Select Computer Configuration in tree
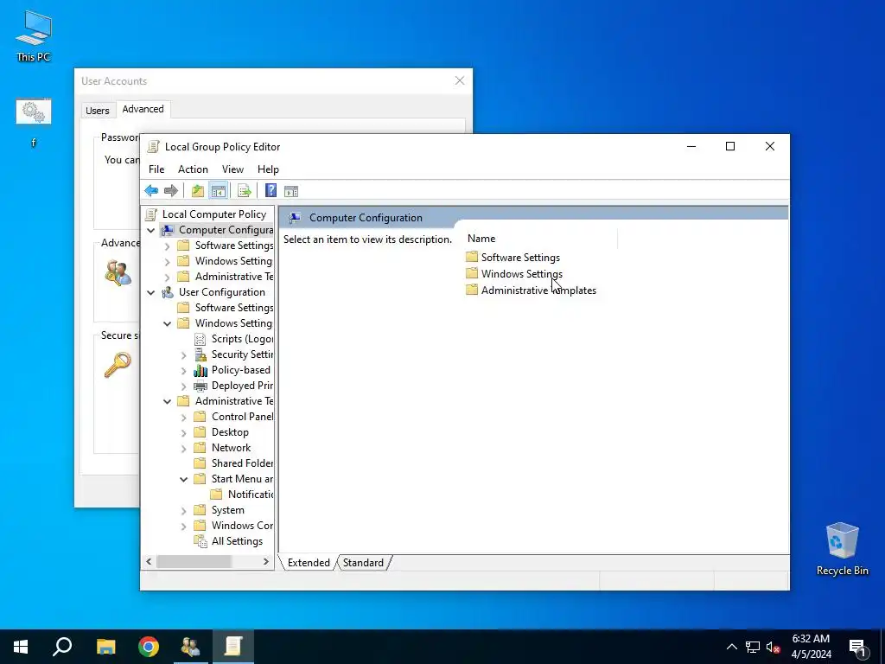This screenshot has height=664, width=885. point(226,230)
